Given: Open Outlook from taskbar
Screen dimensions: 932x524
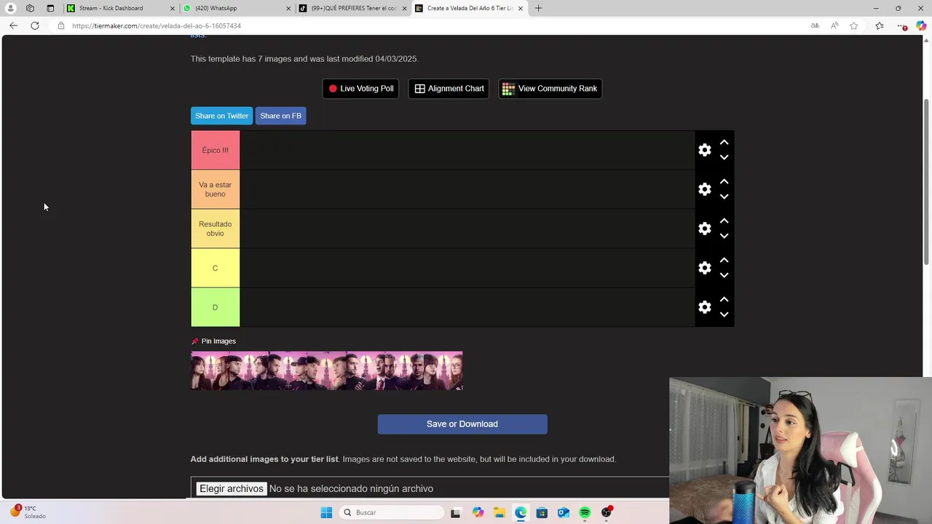Looking at the screenshot, I should click(563, 512).
